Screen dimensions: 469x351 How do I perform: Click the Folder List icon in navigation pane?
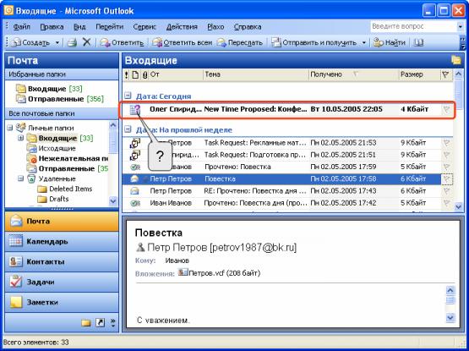[86, 322]
